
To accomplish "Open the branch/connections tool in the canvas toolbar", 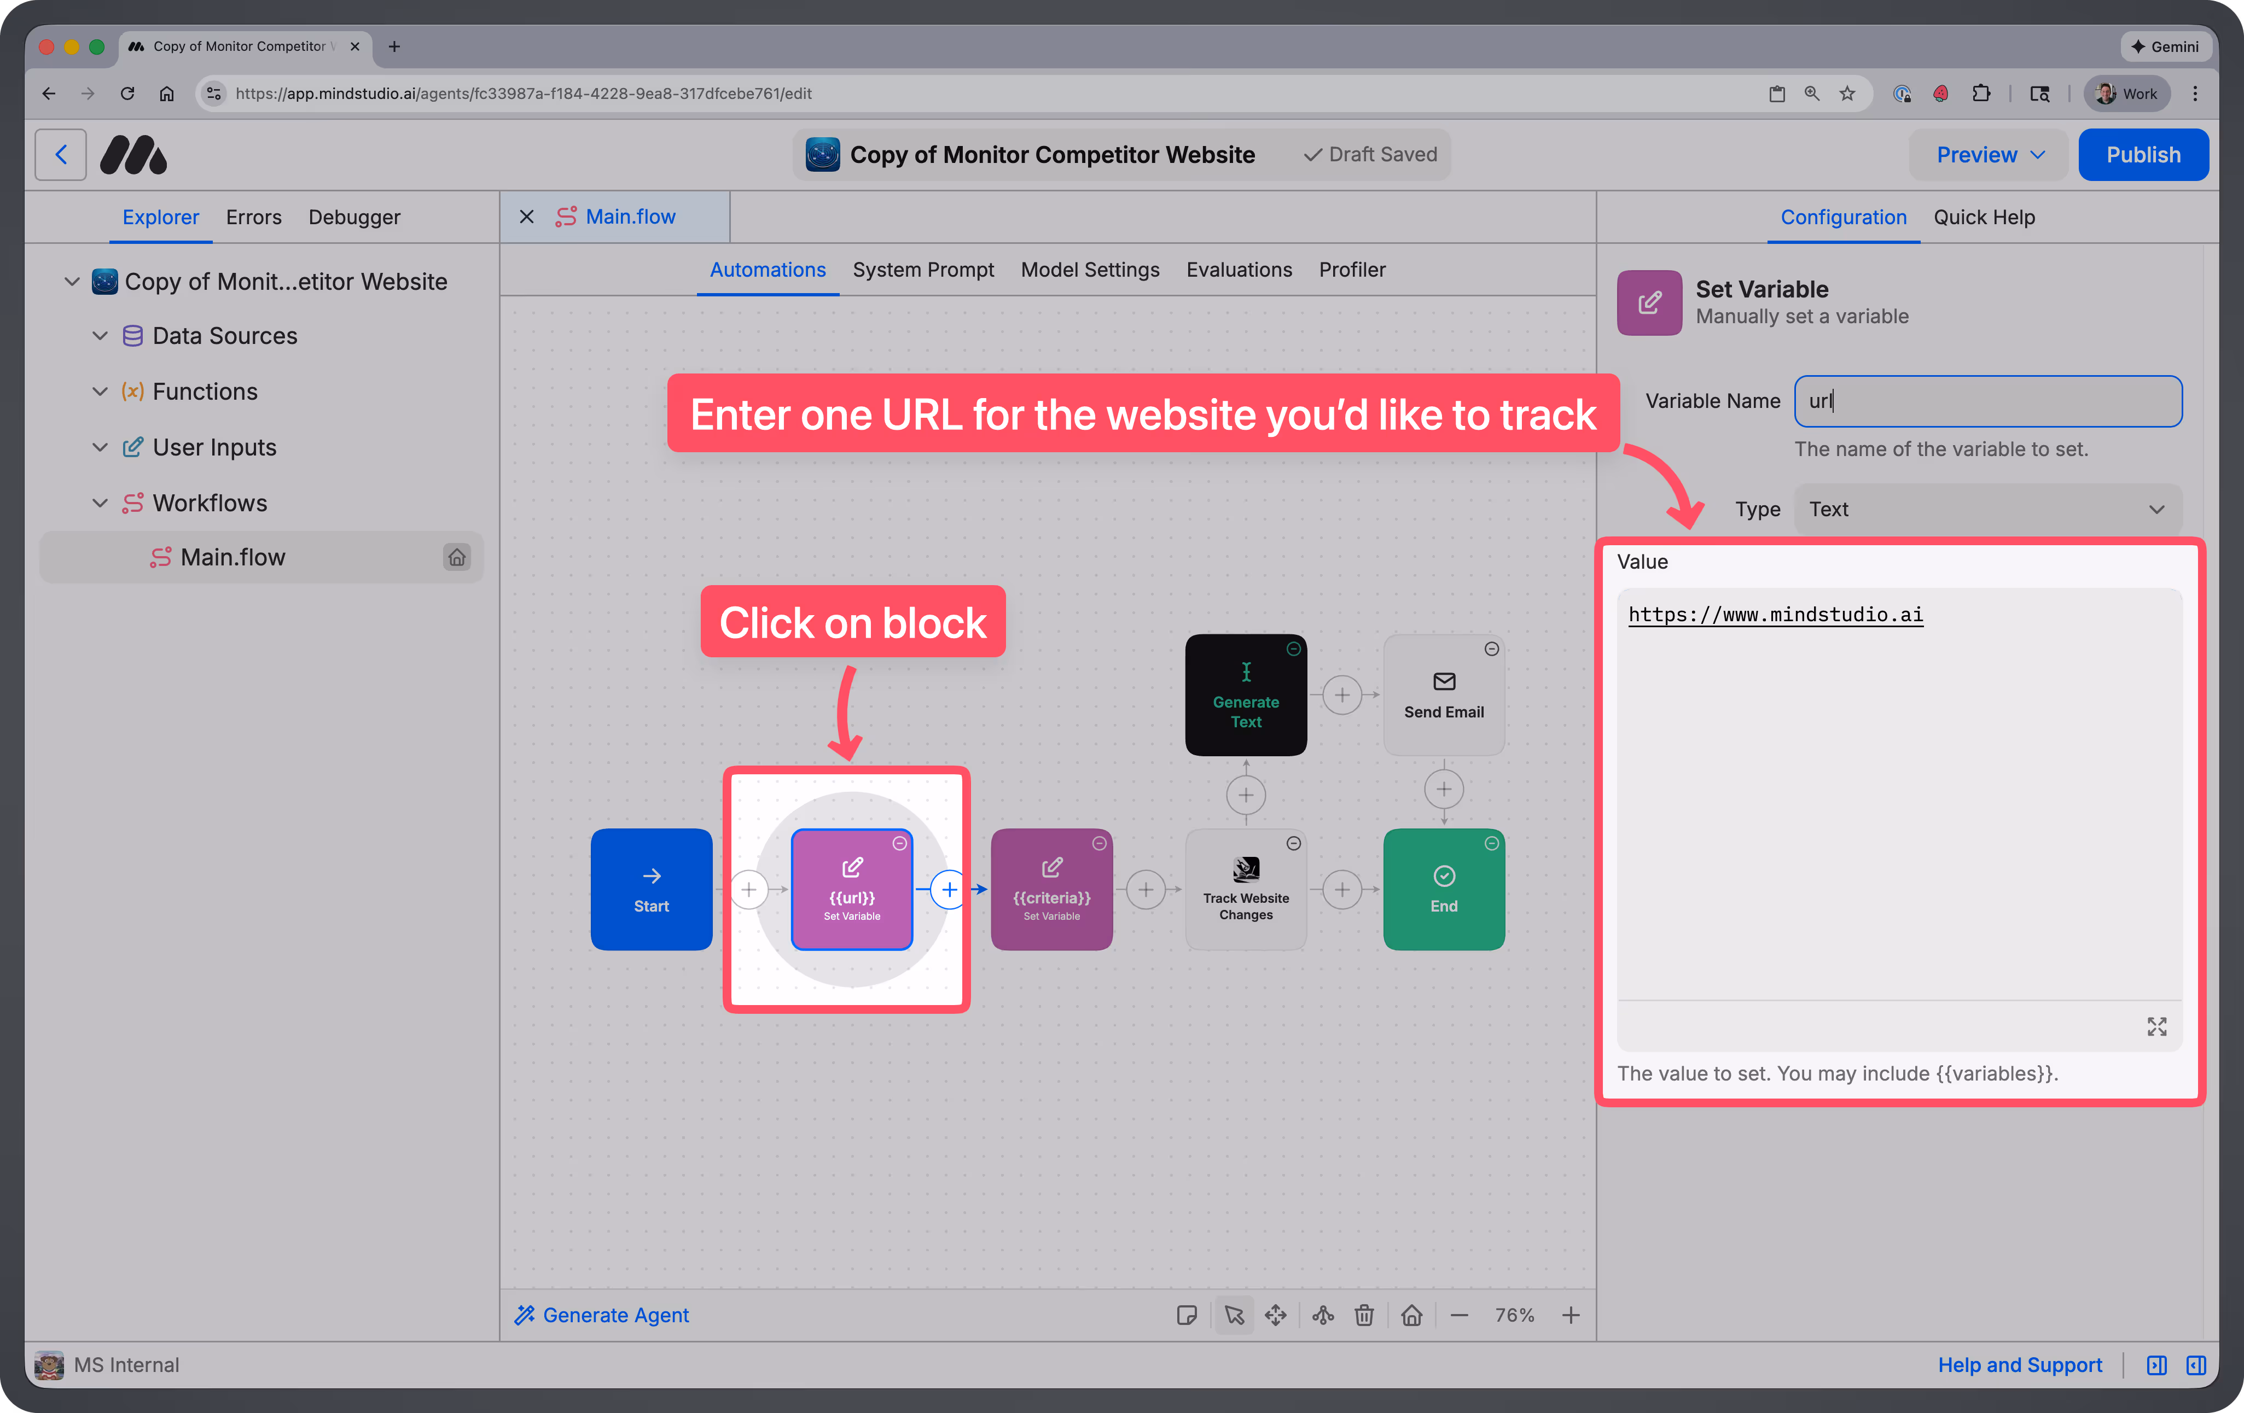I will [x=1322, y=1315].
